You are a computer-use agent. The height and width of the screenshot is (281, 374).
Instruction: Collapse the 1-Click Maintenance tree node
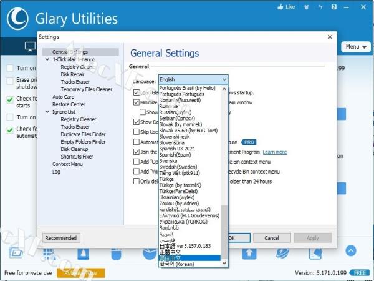tap(47, 59)
